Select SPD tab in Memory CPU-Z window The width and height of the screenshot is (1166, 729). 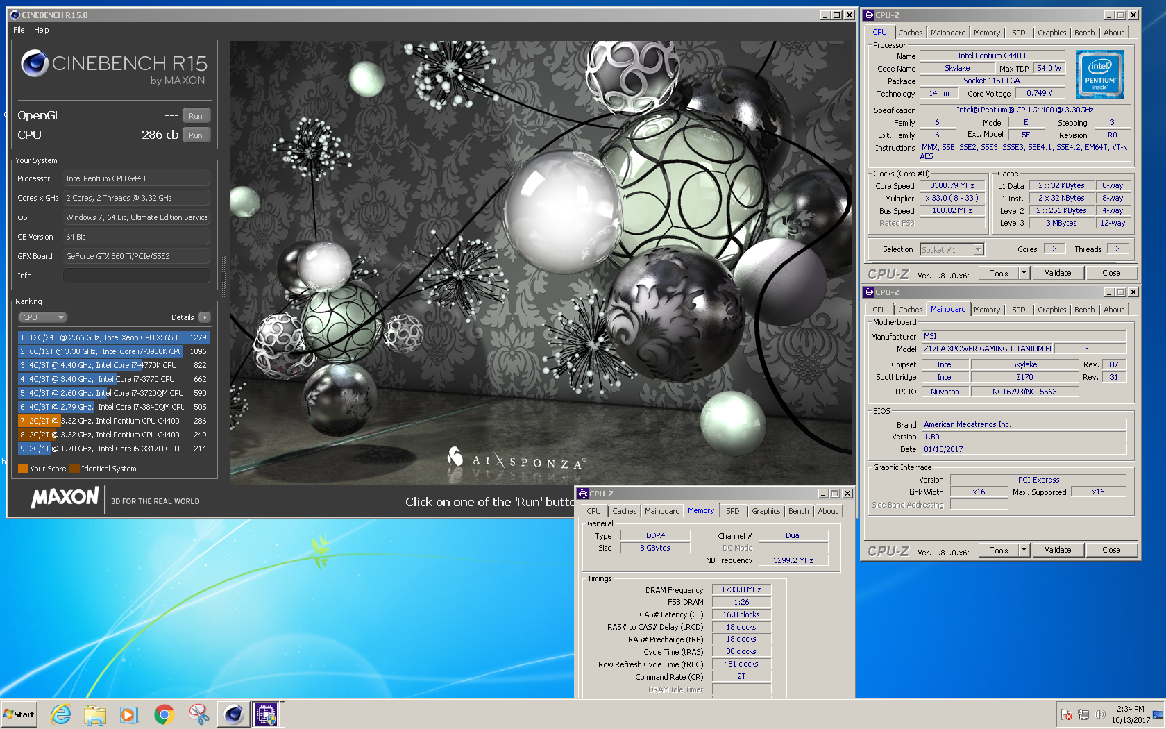click(x=732, y=511)
